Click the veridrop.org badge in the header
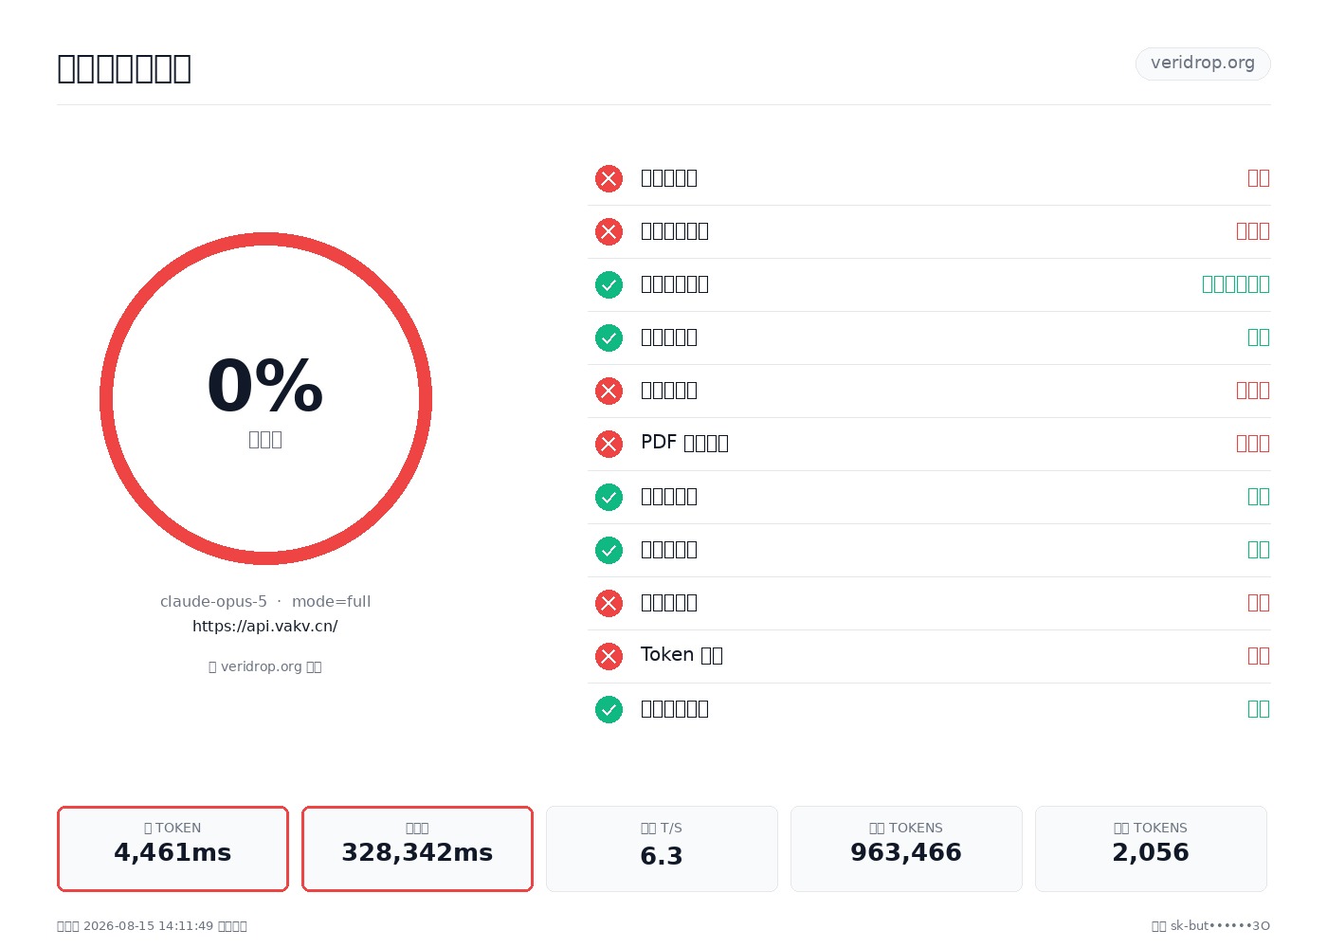 tap(1203, 64)
